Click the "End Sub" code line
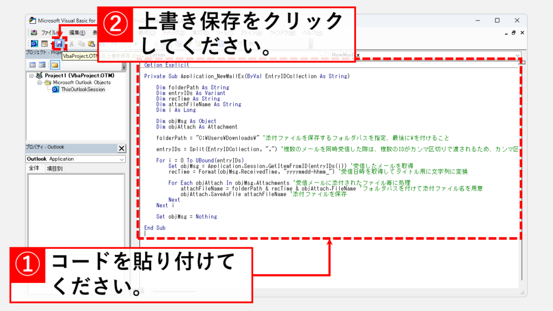This screenshot has height=311, width=553. (154, 228)
